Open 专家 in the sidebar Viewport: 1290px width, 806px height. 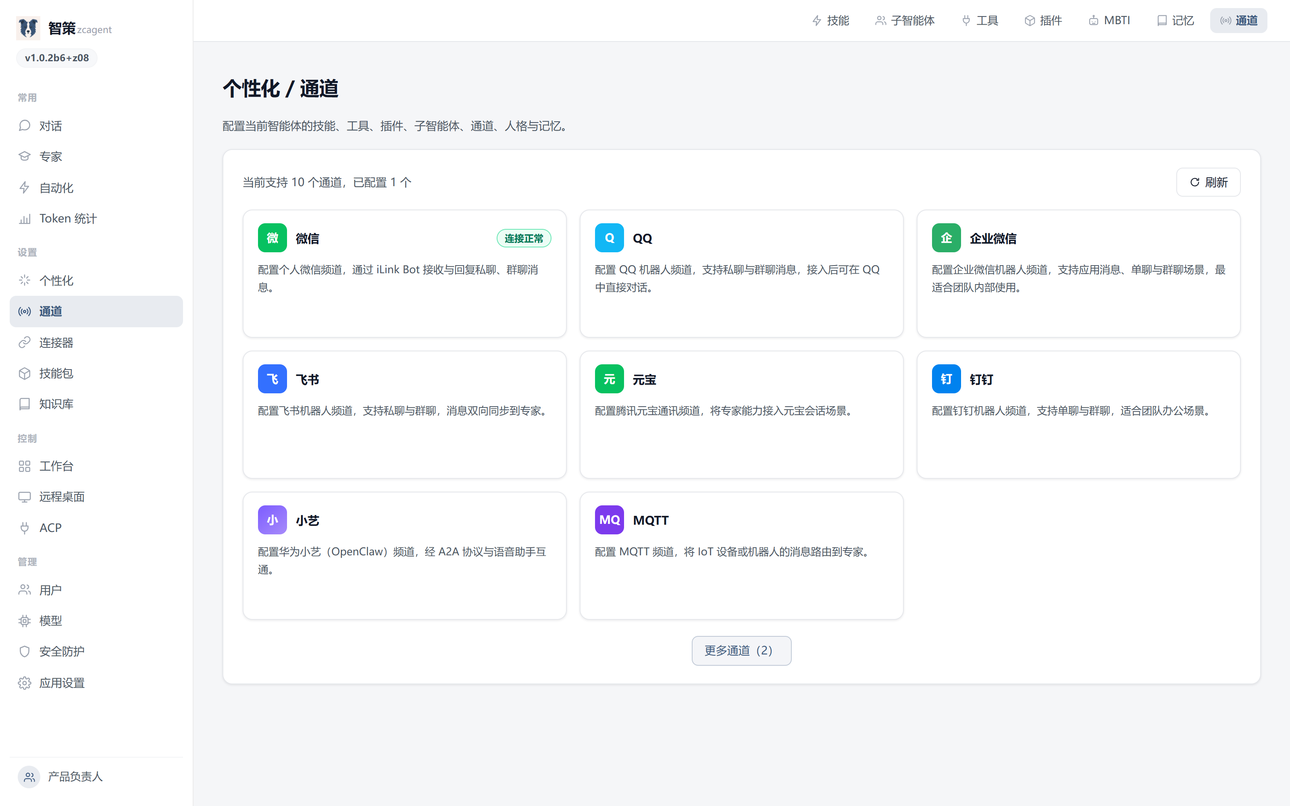[96, 157]
